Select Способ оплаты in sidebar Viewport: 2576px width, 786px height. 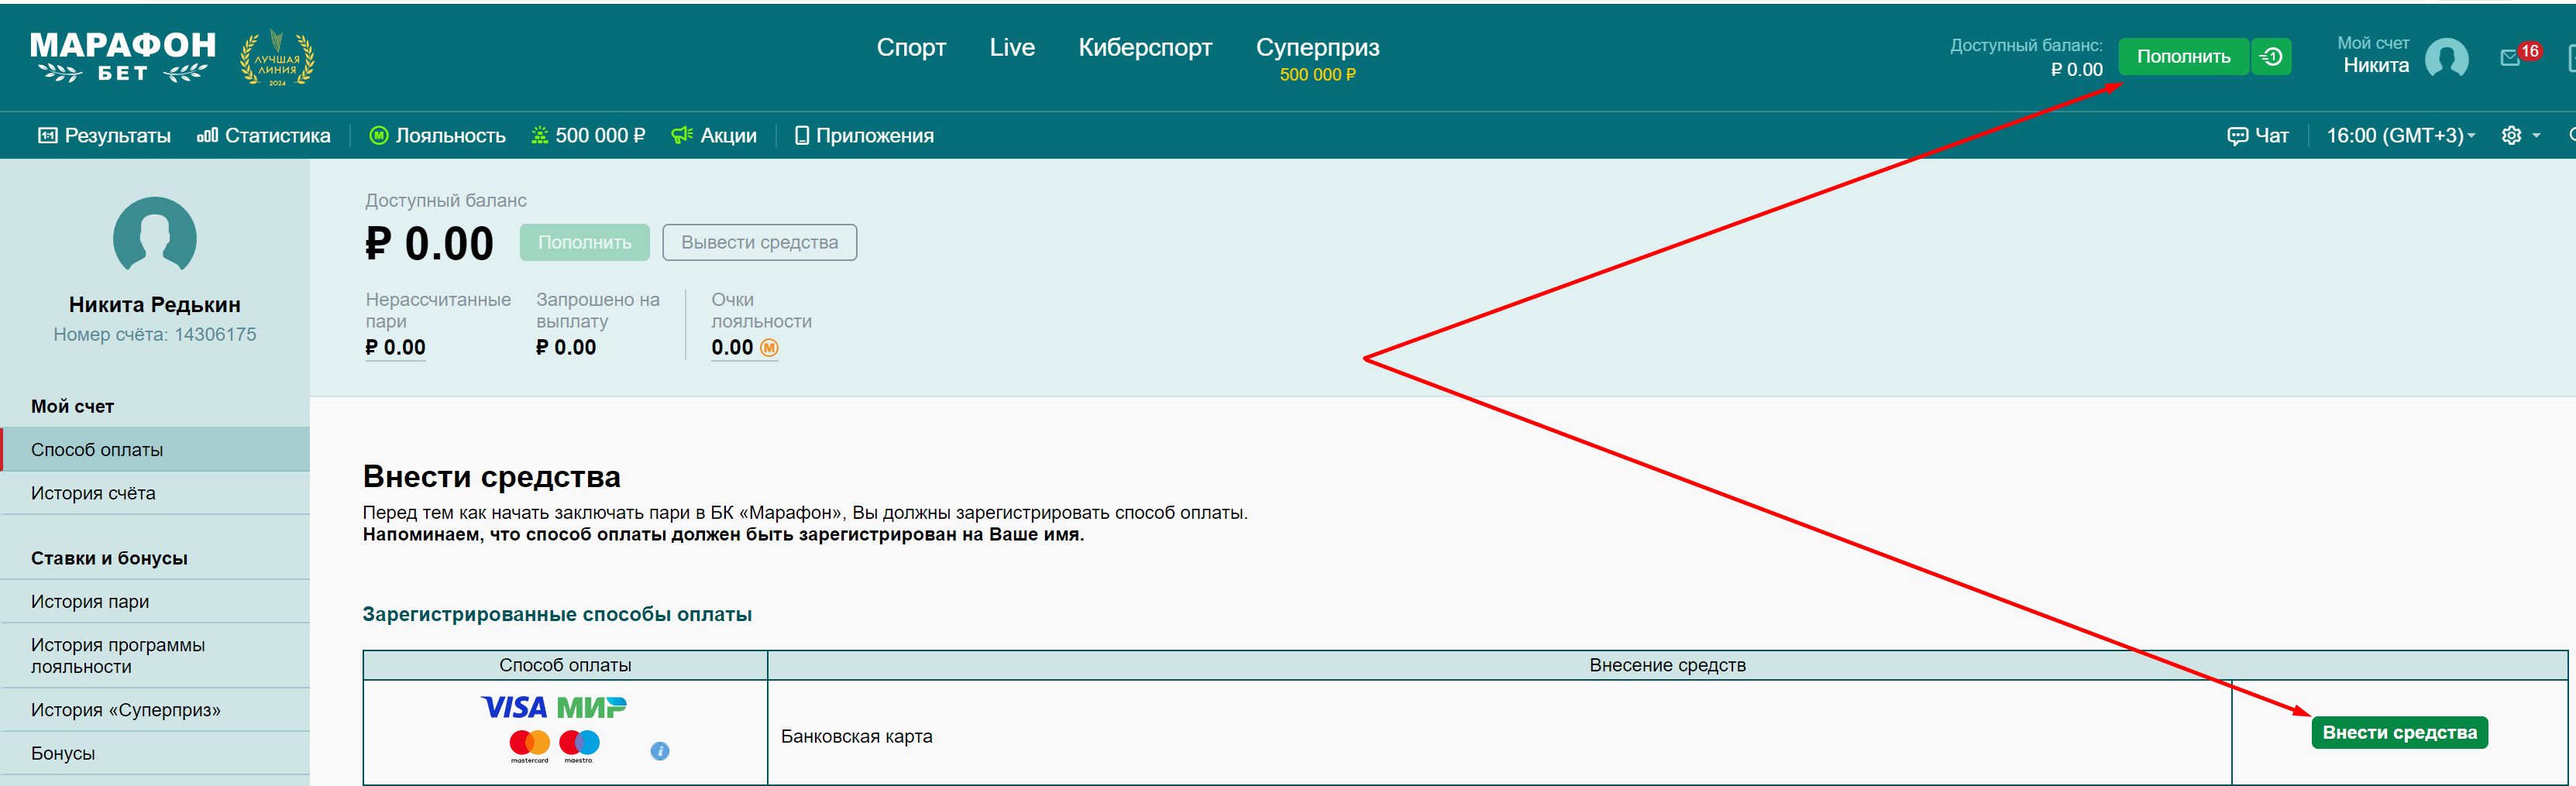click(155, 450)
